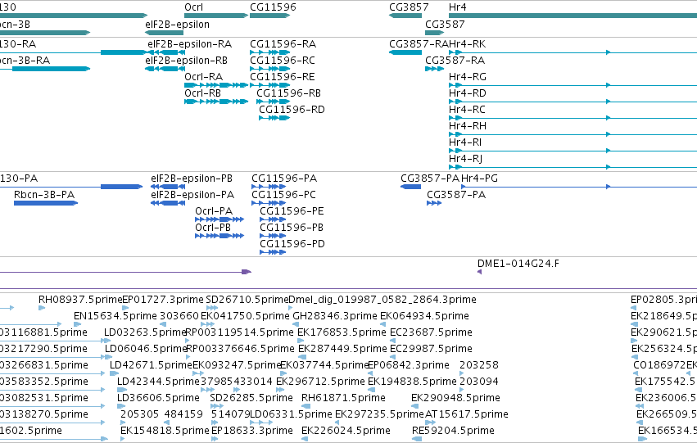Click the Hr4-PG protein label

click(480, 179)
